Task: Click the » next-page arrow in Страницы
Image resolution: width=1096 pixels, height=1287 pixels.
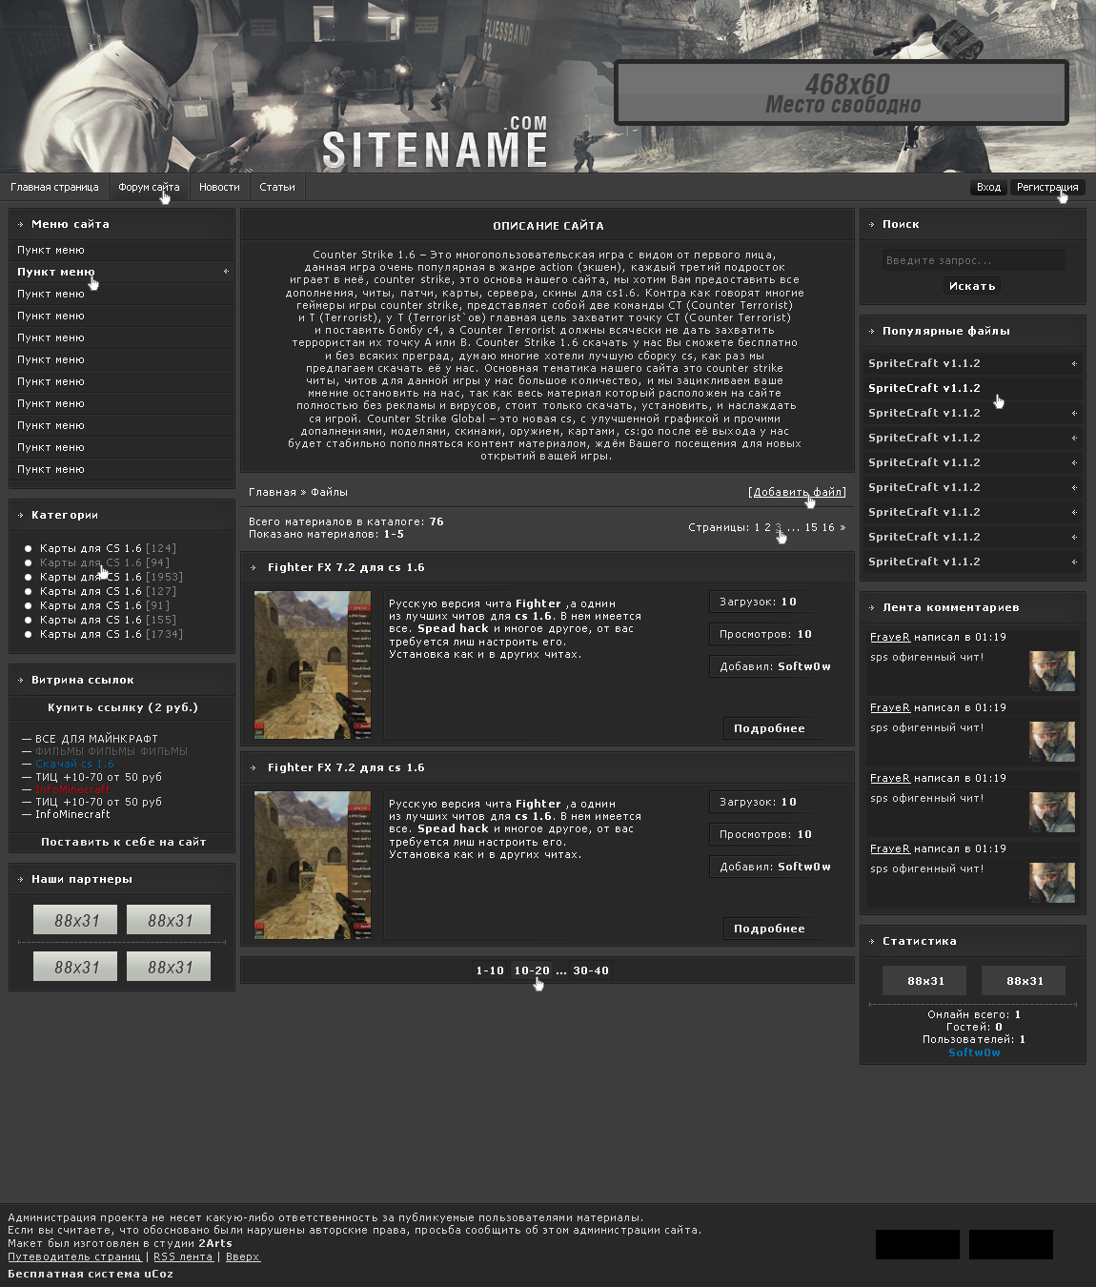Action: tap(842, 527)
